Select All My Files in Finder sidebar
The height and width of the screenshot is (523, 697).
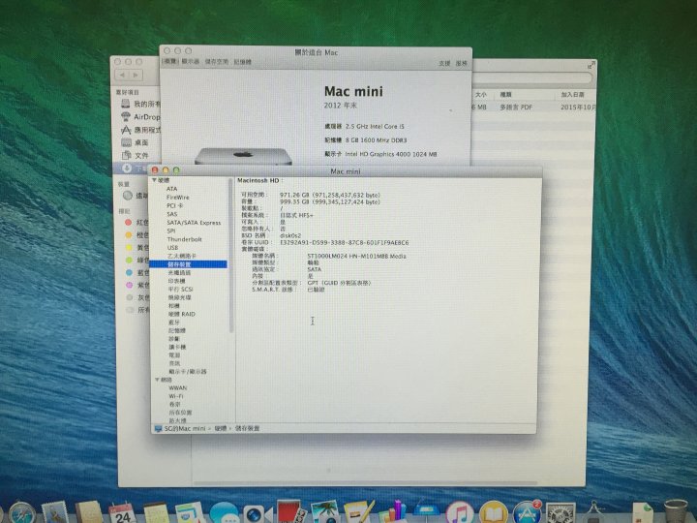pyautogui.click(x=140, y=104)
